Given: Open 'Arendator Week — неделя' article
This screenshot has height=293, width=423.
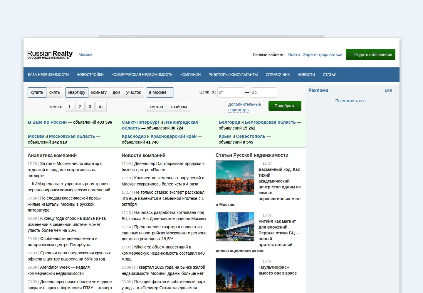Looking at the screenshot, I should (x=59, y=270).
